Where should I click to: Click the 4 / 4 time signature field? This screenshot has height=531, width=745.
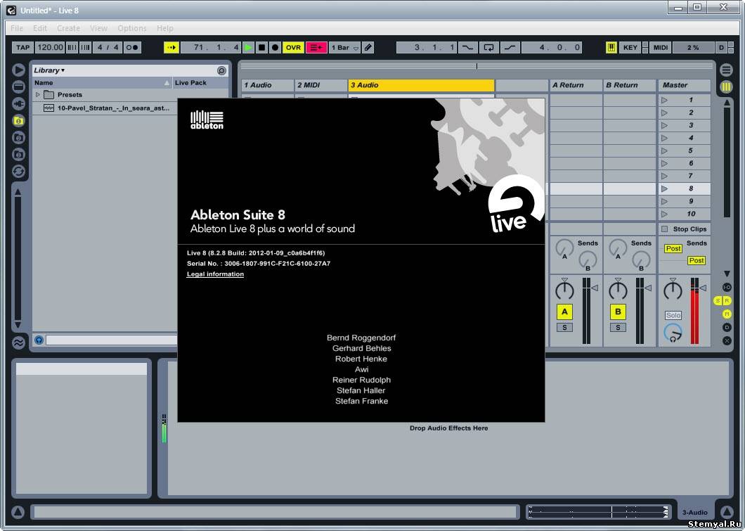(108, 48)
